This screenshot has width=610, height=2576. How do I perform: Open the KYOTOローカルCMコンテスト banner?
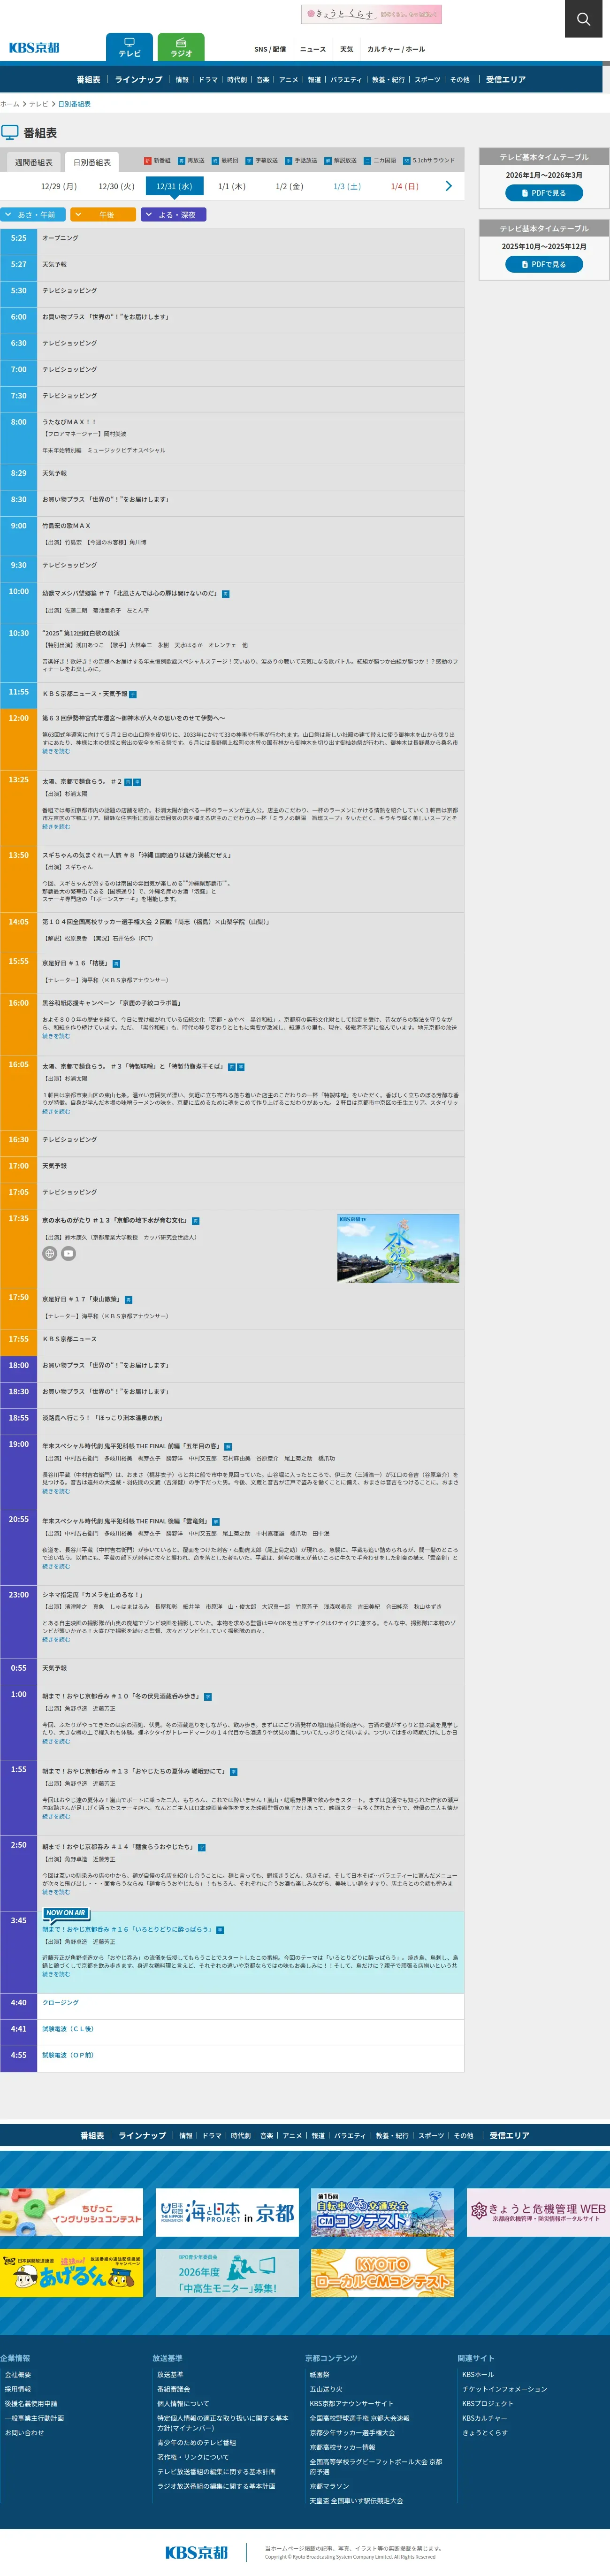click(382, 2274)
